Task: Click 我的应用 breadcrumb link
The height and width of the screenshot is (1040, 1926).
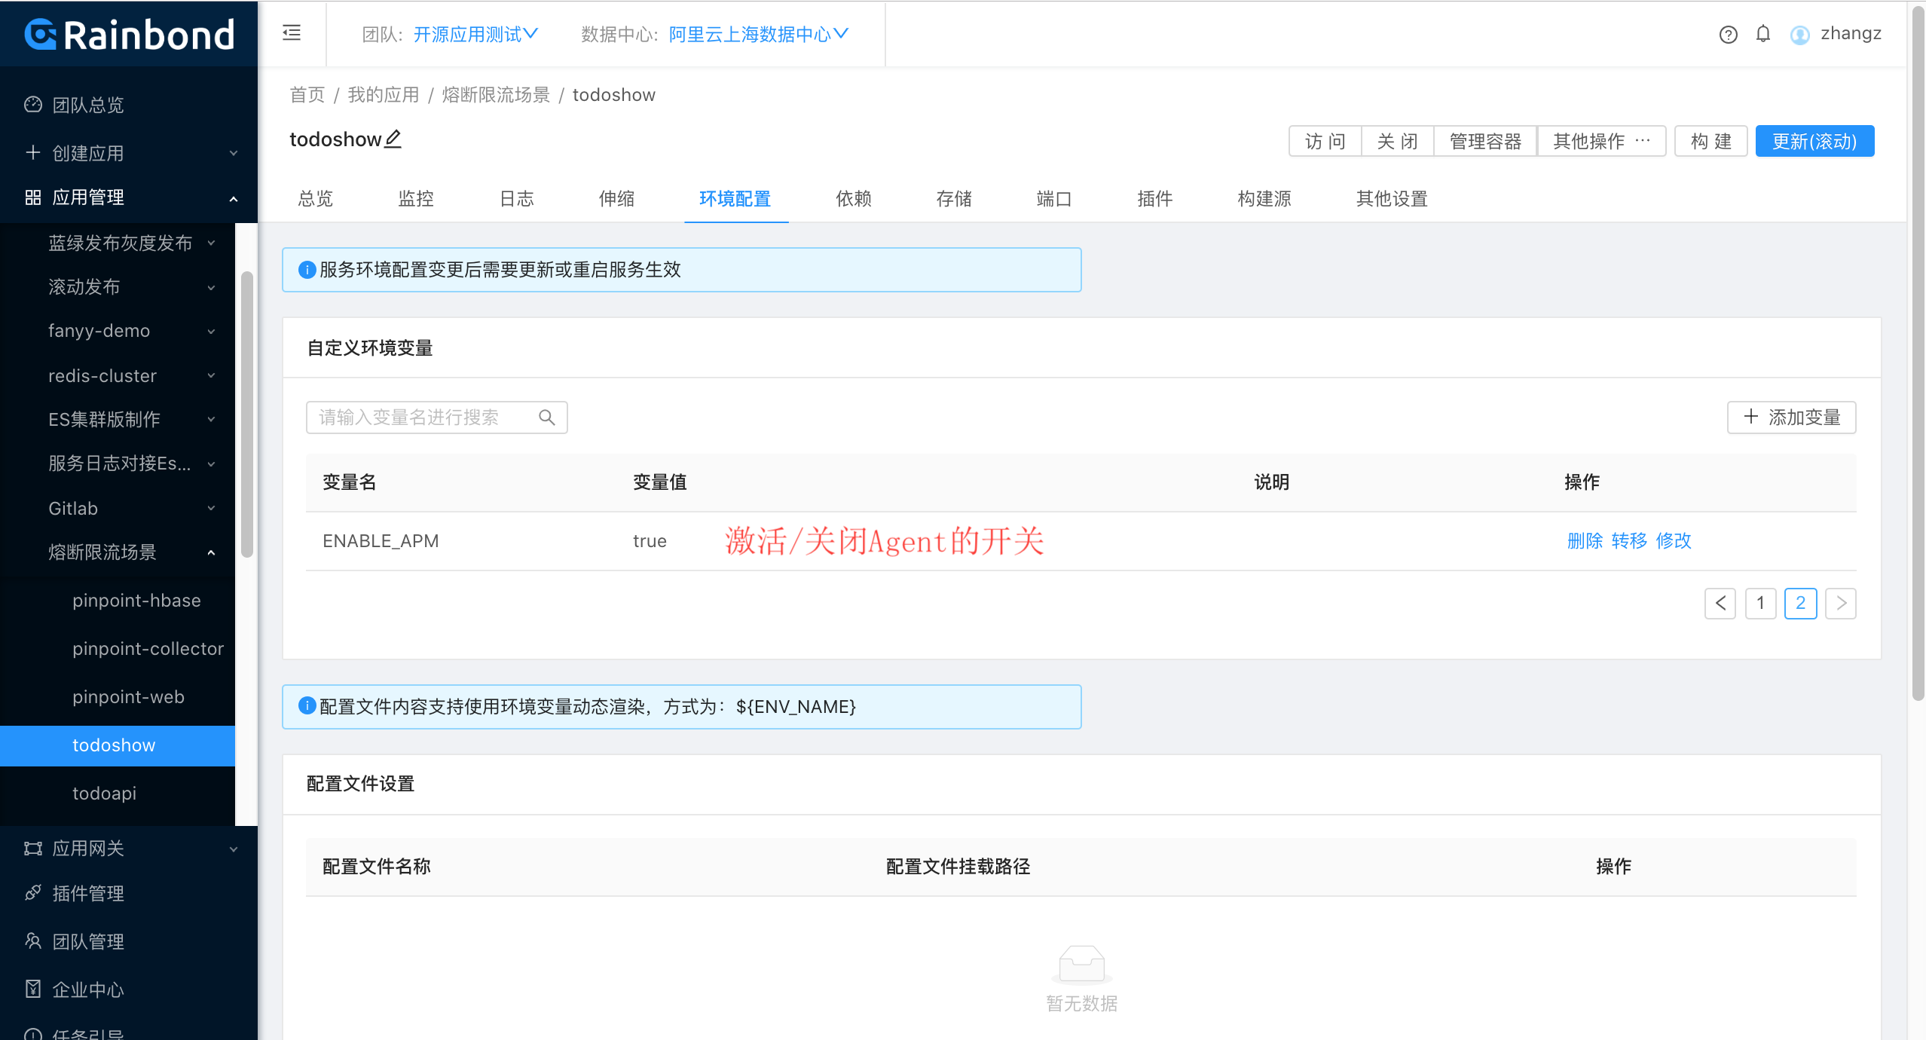Action: [x=383, y=95]
